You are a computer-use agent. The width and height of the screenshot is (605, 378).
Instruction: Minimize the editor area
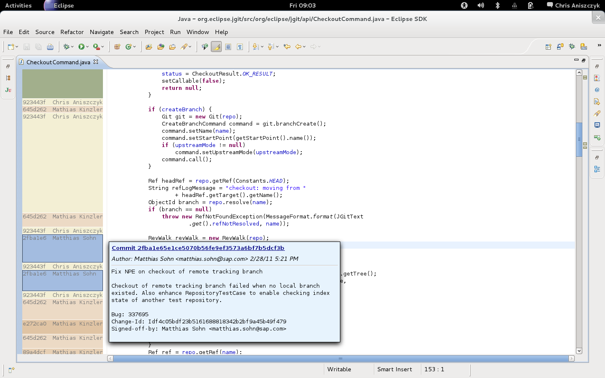tap(576, 60)
